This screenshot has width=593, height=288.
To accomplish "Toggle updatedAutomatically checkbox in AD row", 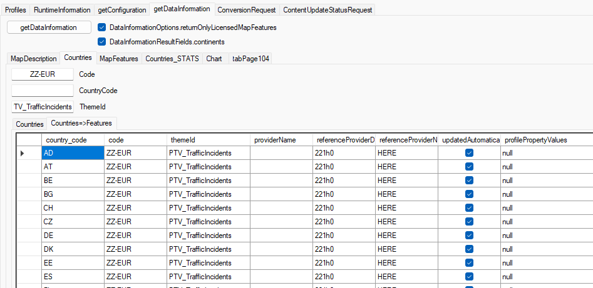I will point(469,153).
